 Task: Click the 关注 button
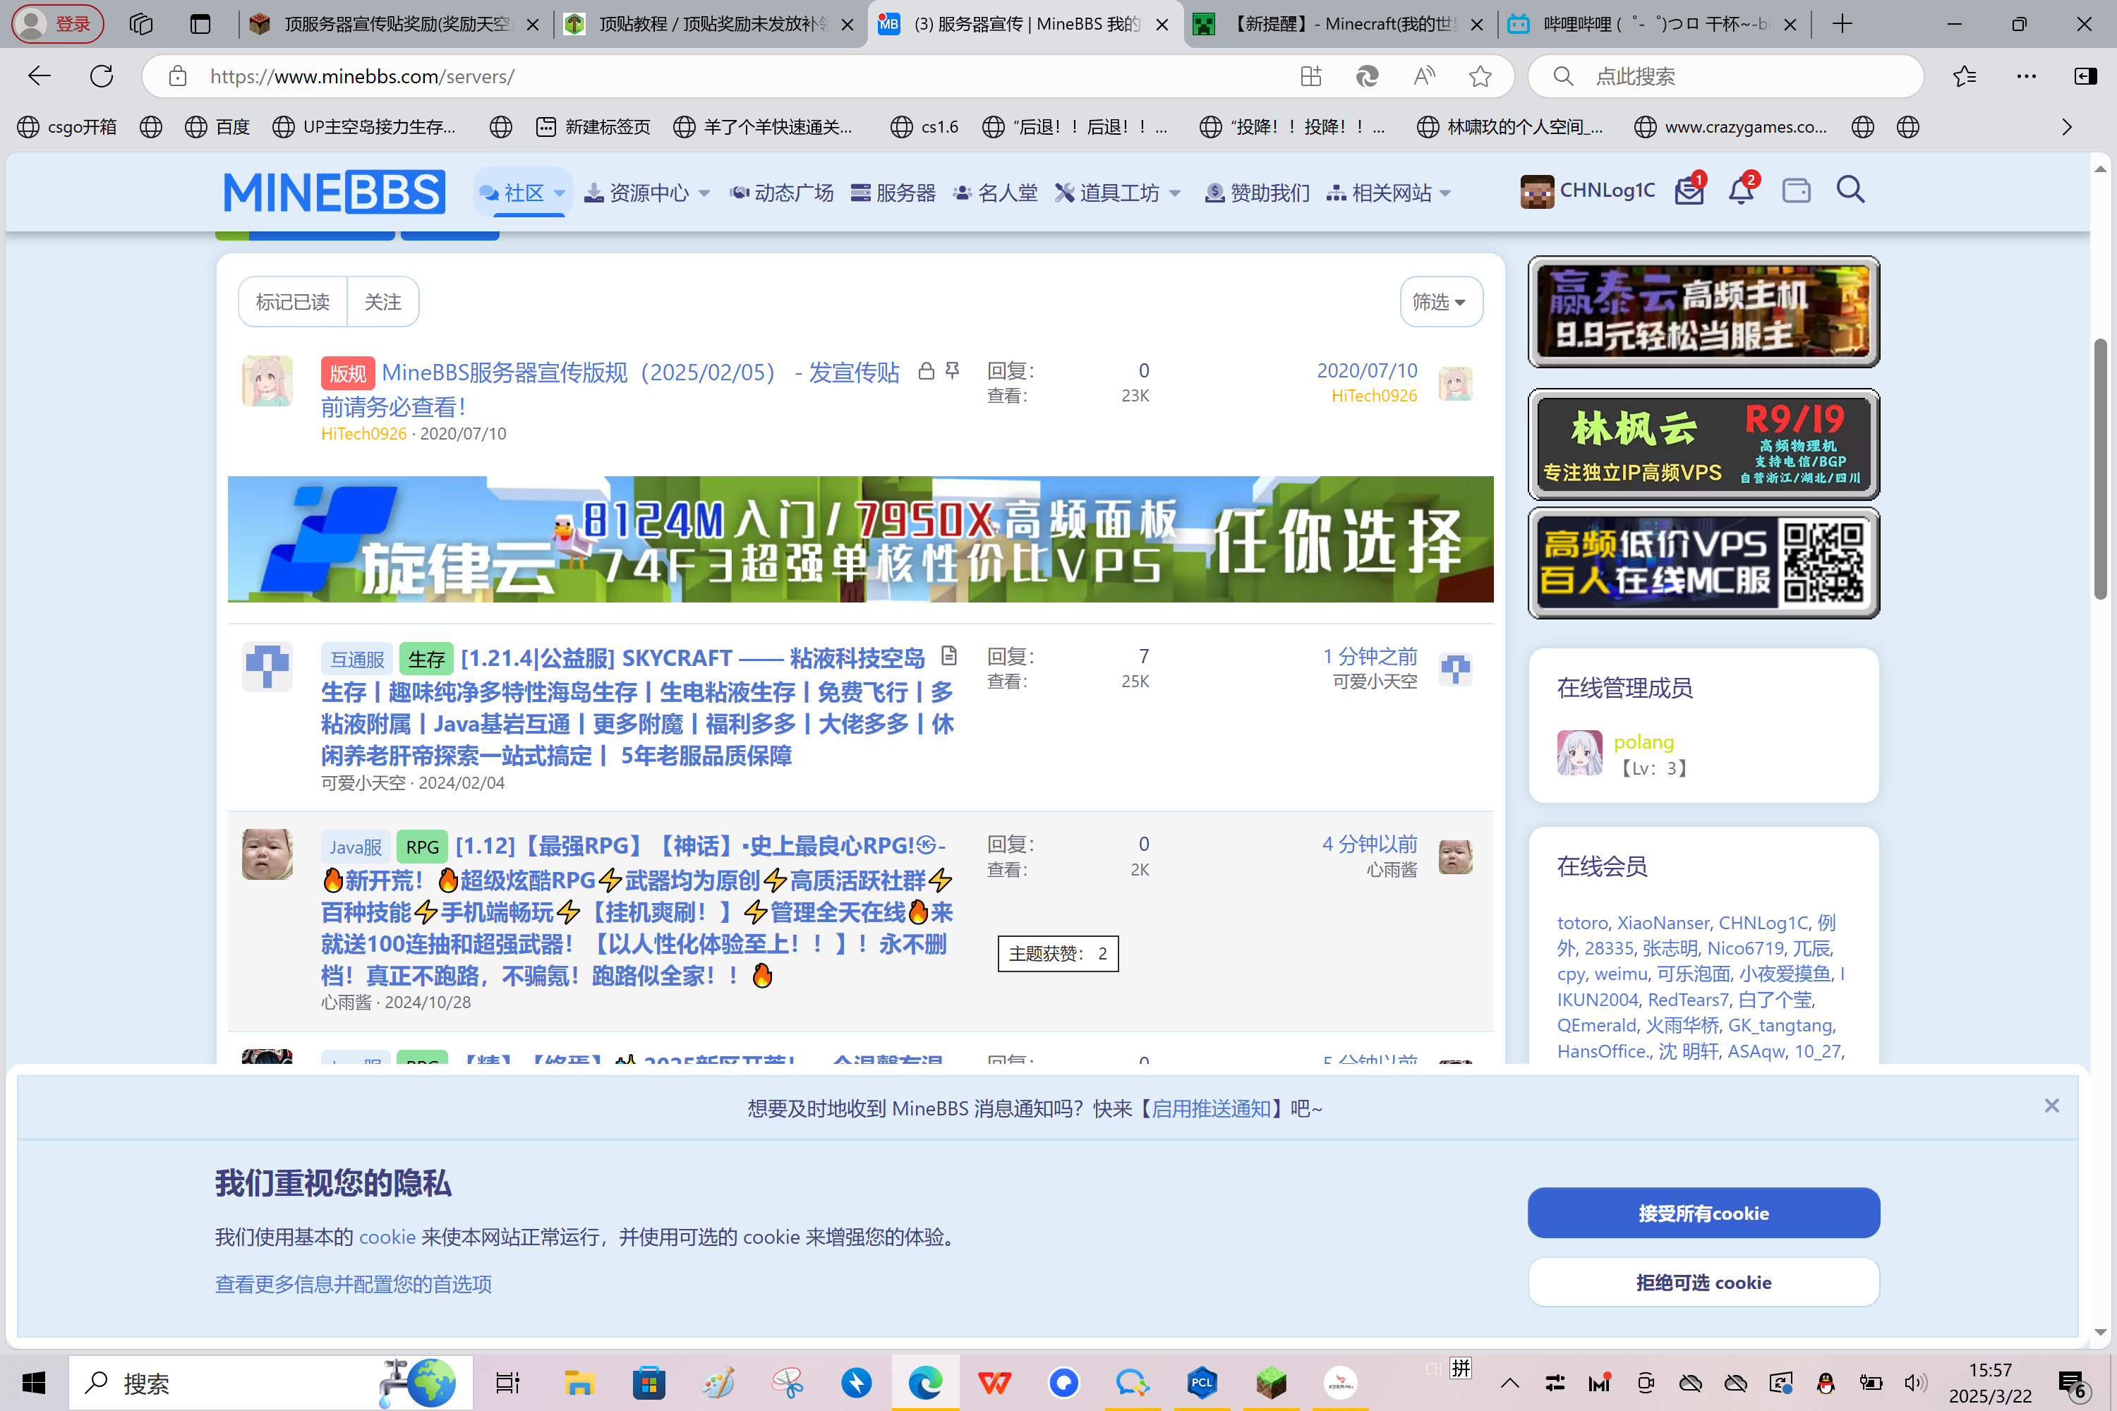(x=382, y=301)
